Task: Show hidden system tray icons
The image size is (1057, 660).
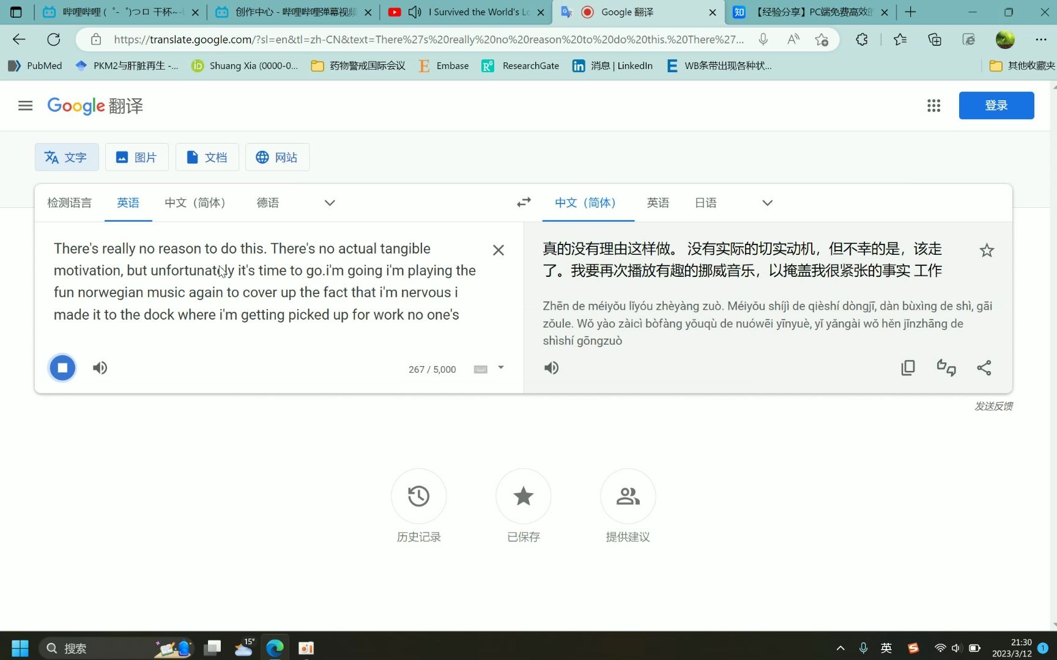Action: (x=840, y=648)
